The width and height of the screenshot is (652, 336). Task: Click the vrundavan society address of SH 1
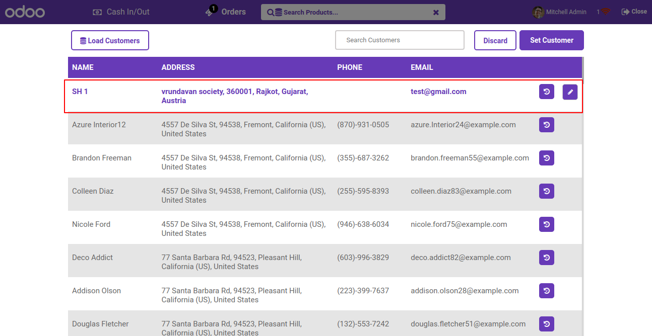click(x=235, y=96)
